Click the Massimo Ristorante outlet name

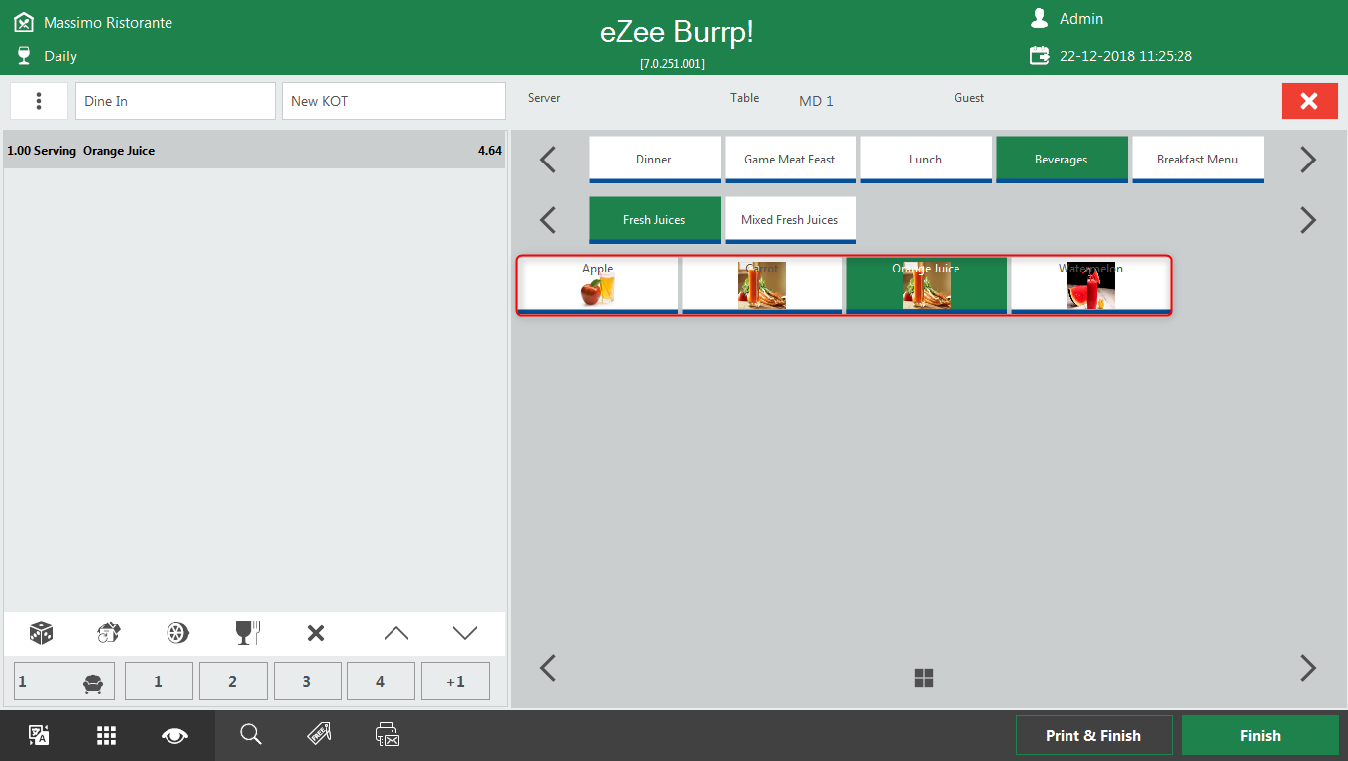(108, 22)
